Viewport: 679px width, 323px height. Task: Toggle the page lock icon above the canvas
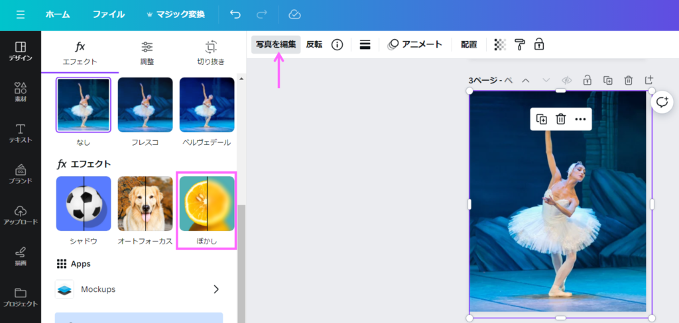(587, 80)
